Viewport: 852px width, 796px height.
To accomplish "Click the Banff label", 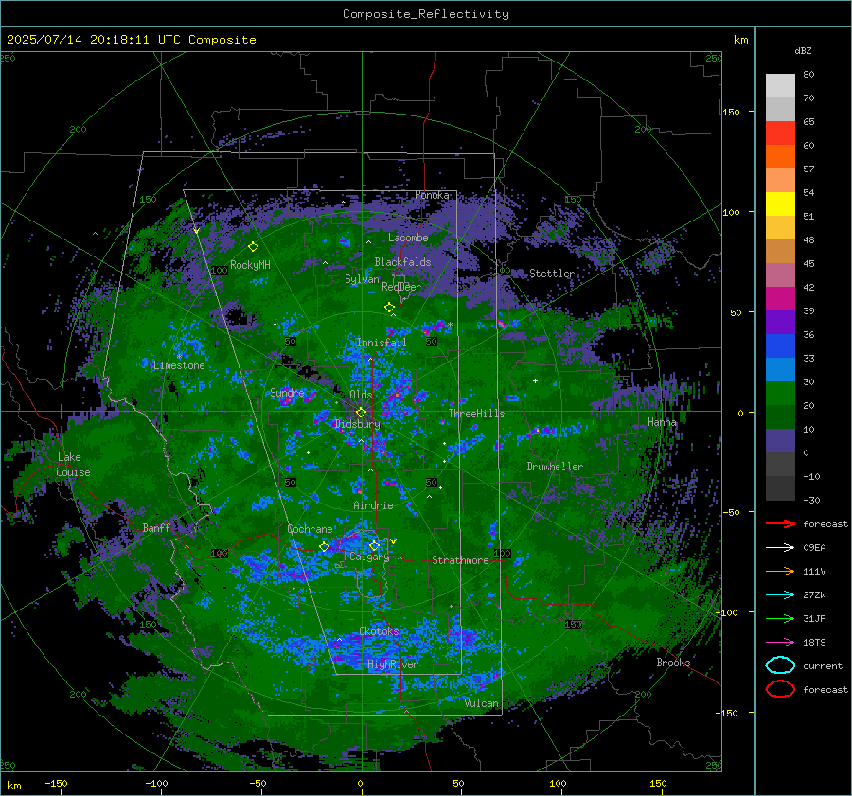I will pos(156,528).
